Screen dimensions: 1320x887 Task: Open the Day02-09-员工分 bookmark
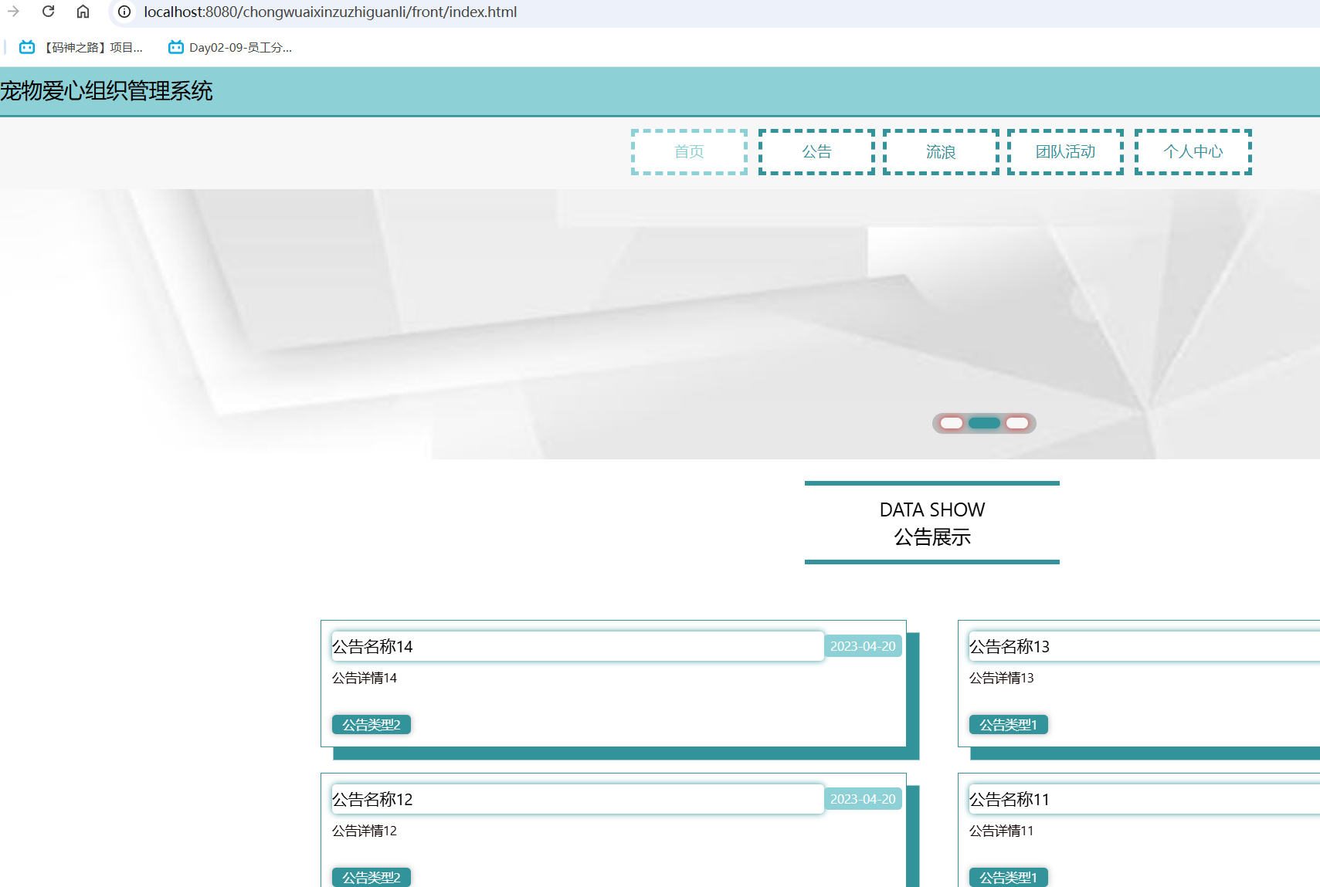[x=230, y=47]
